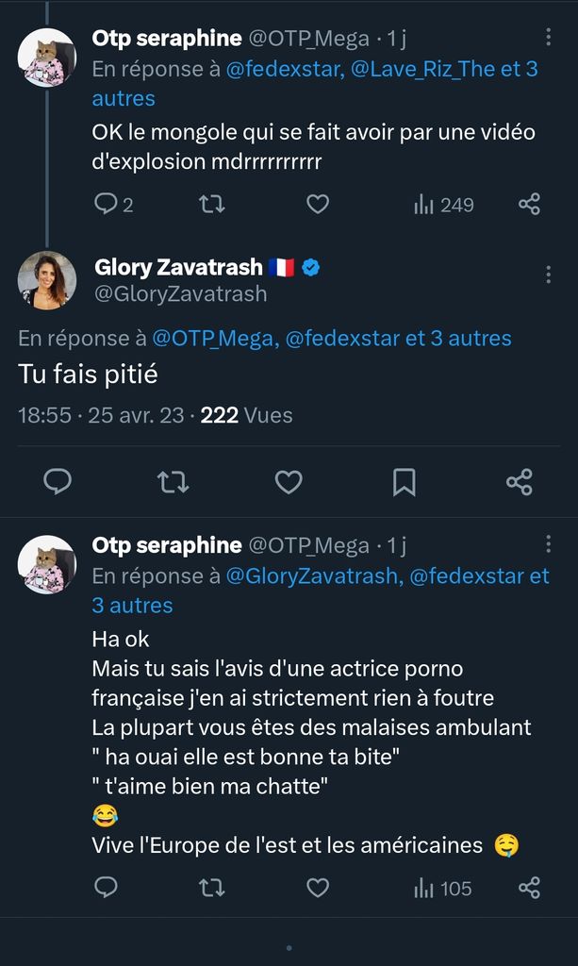Image resolution: width=578 pixels, height=966 pixels.
Task: Share the "Tu fais pitié" tweet
Action: coord(520,482)
